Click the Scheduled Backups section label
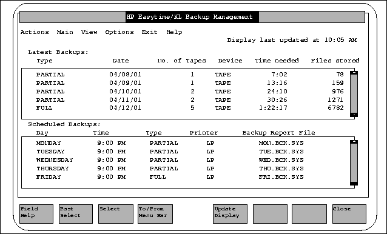This screenshot has height=234, width=387. click(64, 124)
